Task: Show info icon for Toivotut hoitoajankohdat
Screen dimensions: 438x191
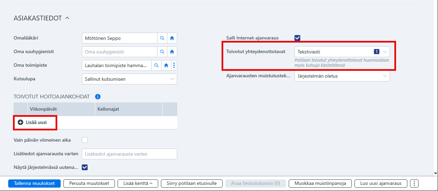Action: 98,97
